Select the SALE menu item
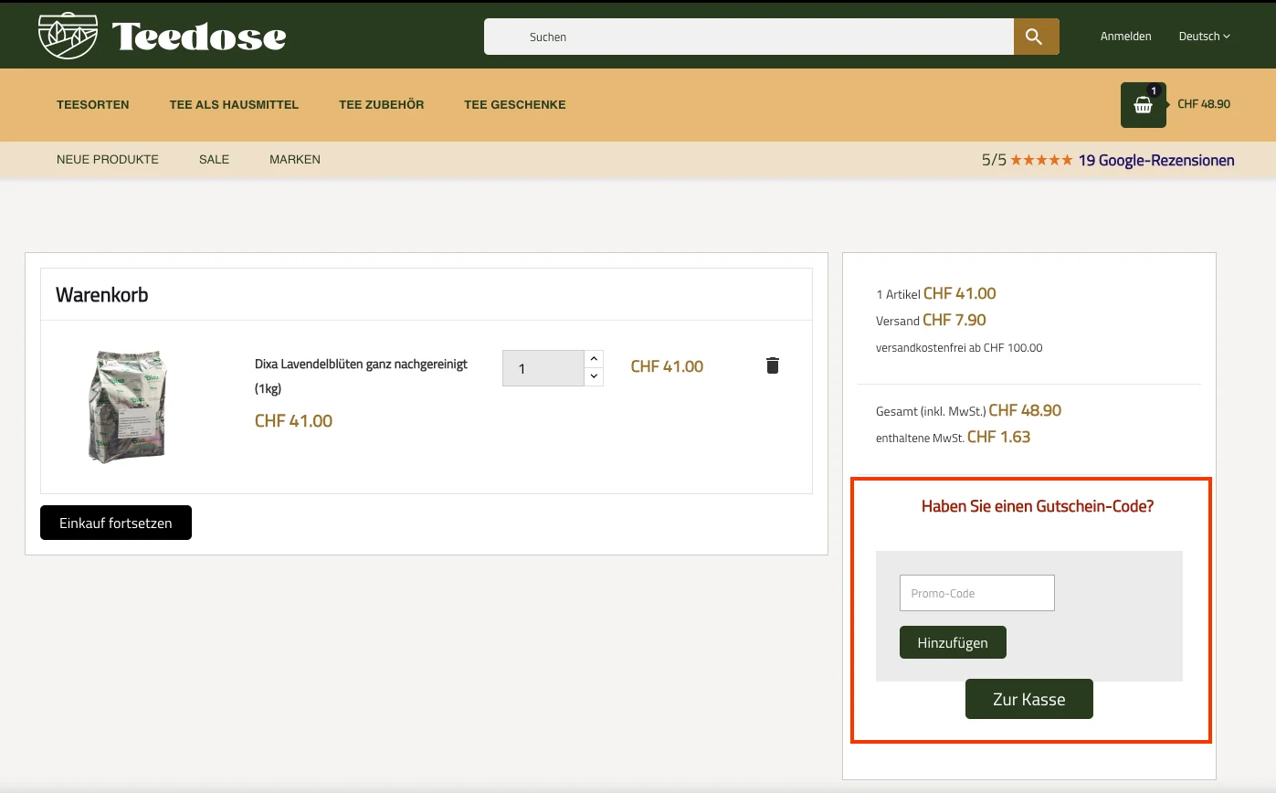Image resolution: width=1276 pixels, height=793 pixels. pos(214,160)
